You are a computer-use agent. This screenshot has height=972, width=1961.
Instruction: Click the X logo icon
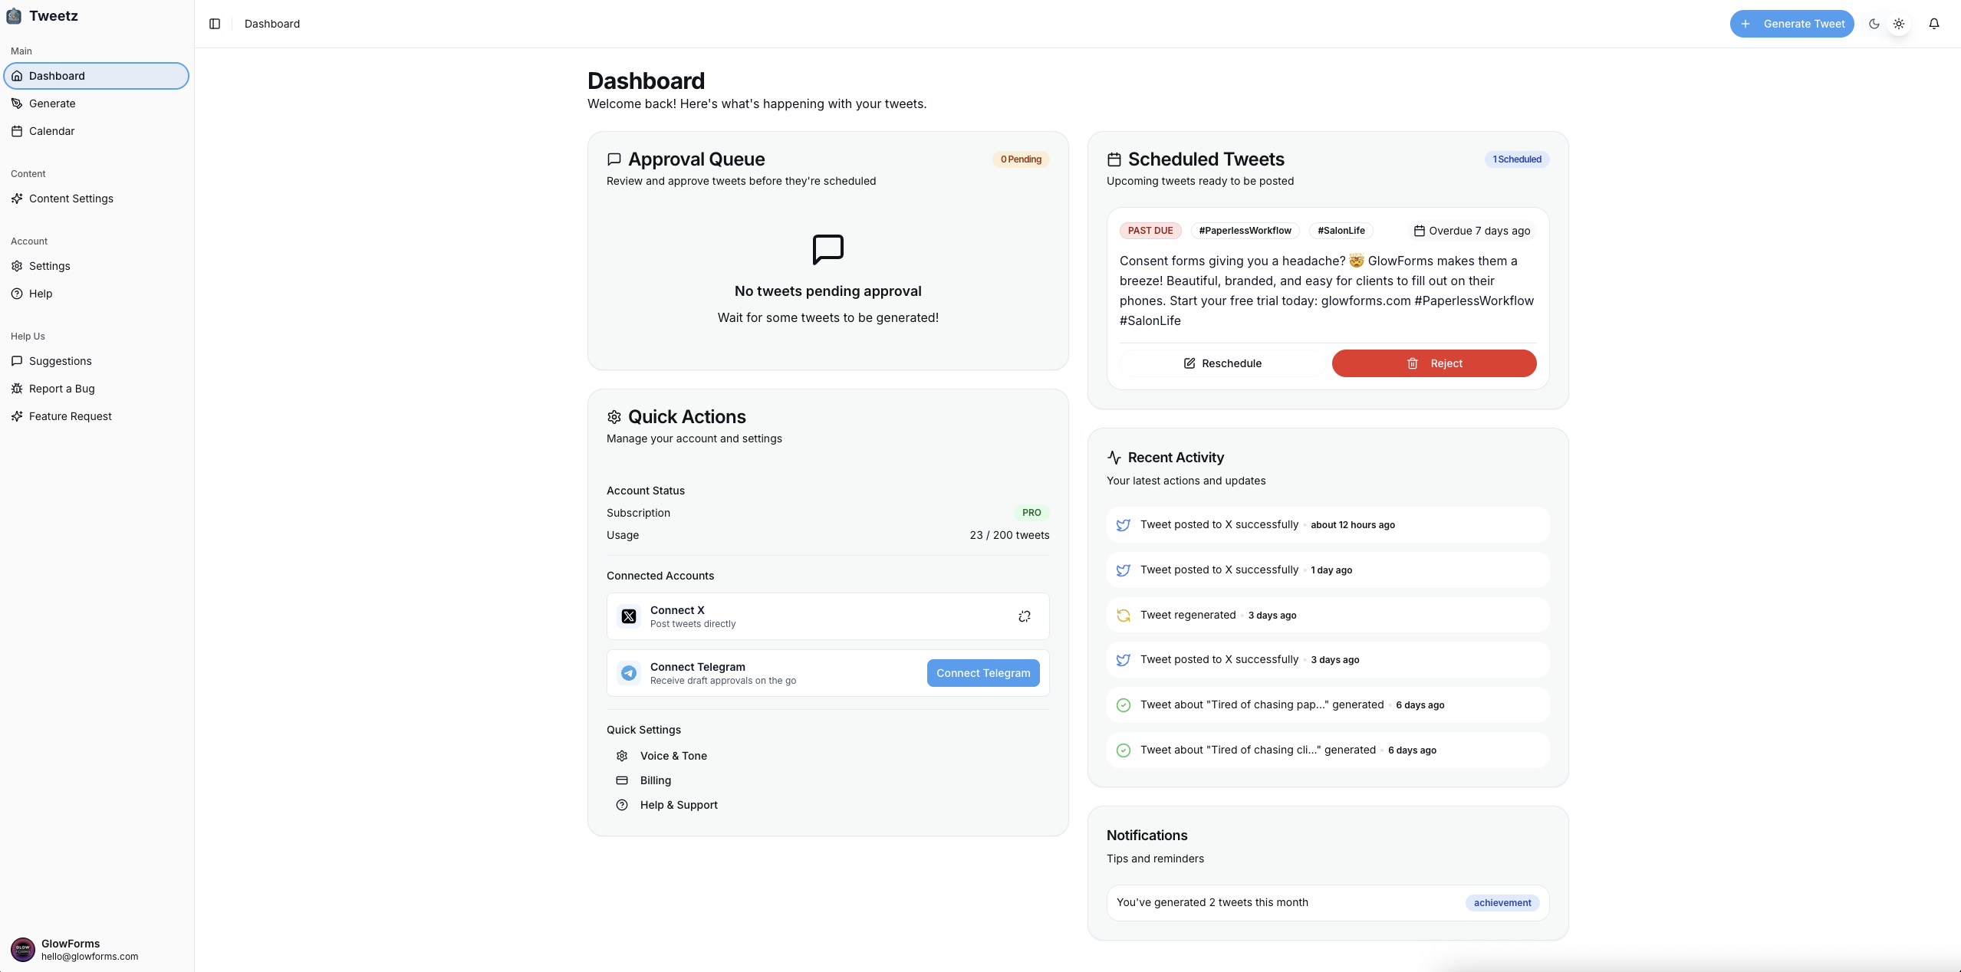coord(629,616)
